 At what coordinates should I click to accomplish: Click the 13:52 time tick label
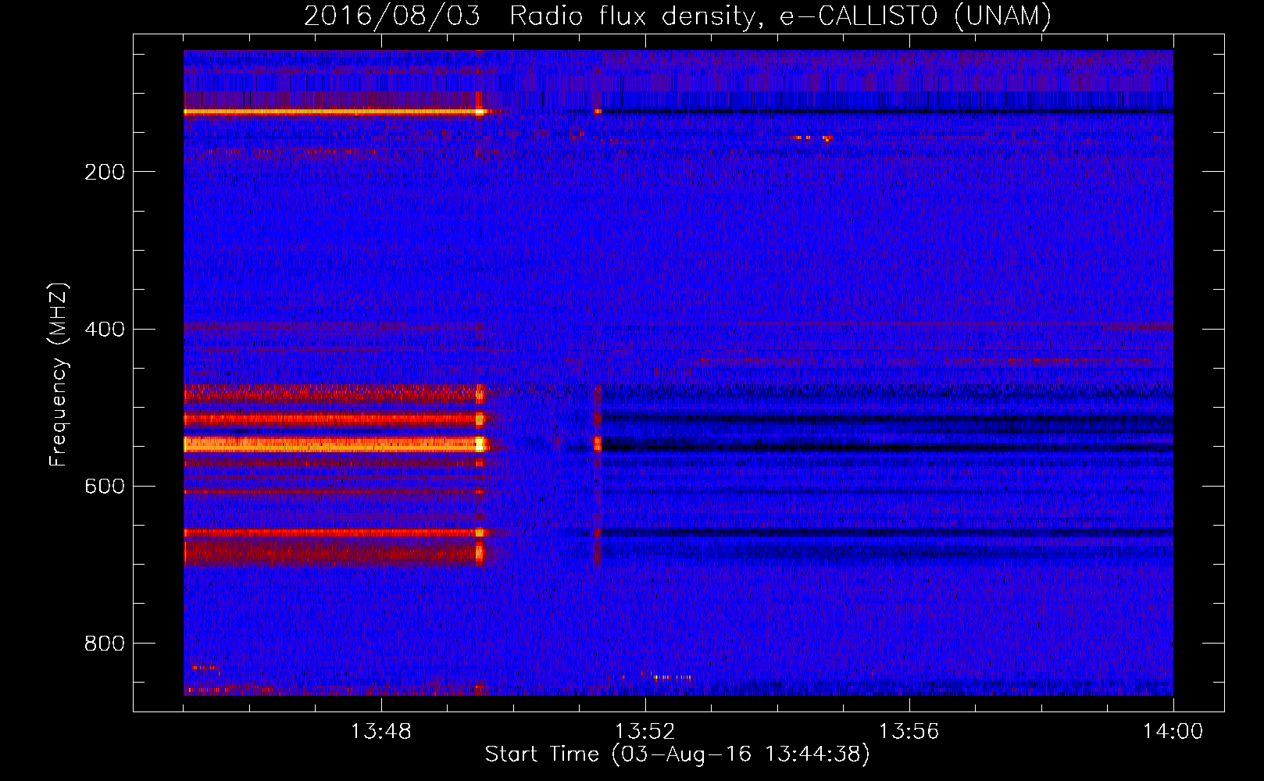click(x=644, y=732)
